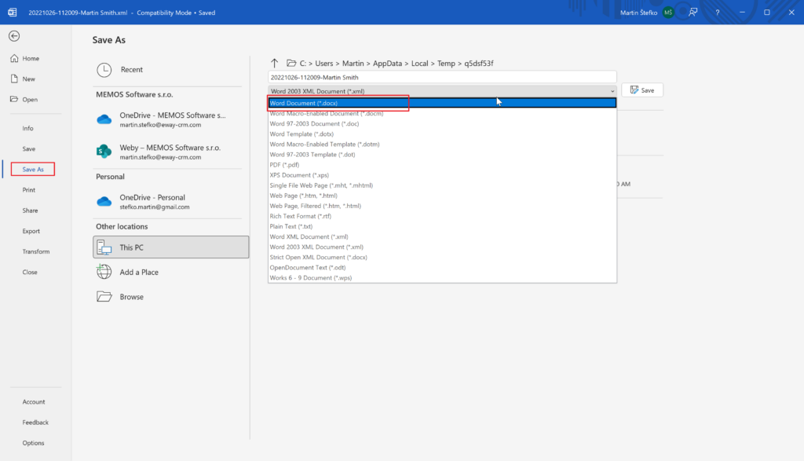Click the OneDrive MEMOS Software cloud icon

(x=104, y=119)
